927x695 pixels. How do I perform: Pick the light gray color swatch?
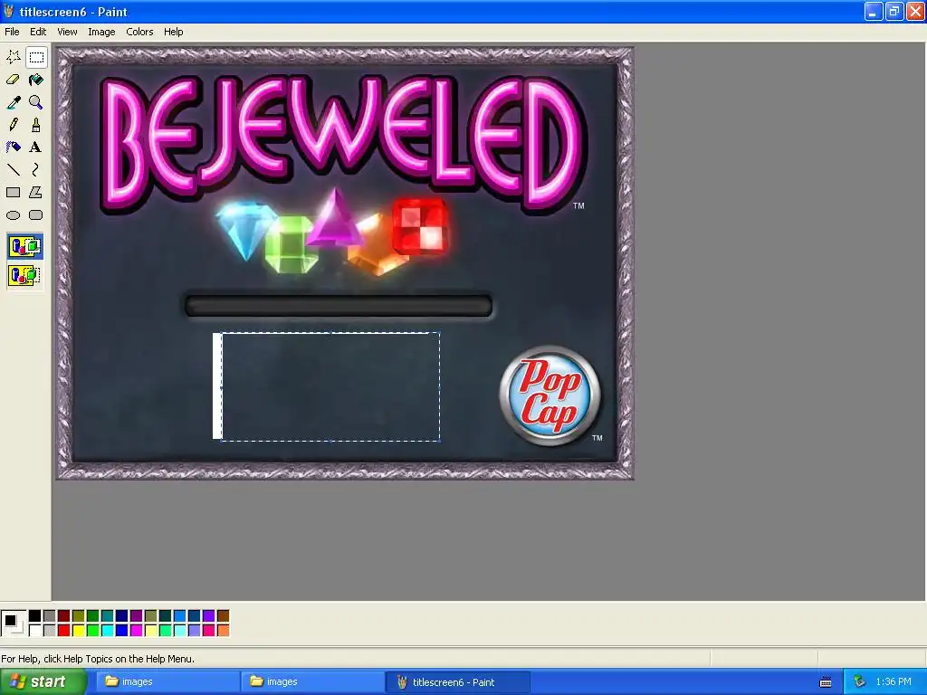point(50,631)
